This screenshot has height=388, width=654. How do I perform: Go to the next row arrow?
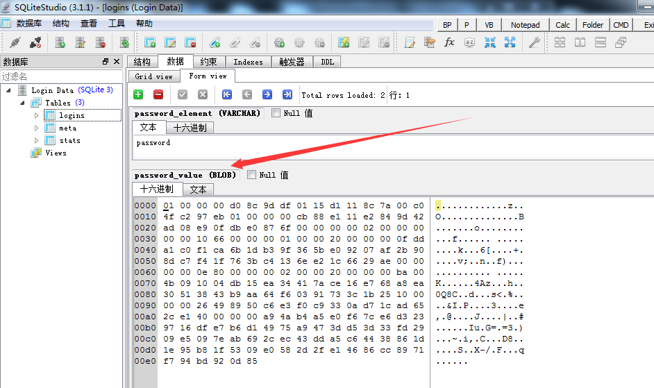267,95
